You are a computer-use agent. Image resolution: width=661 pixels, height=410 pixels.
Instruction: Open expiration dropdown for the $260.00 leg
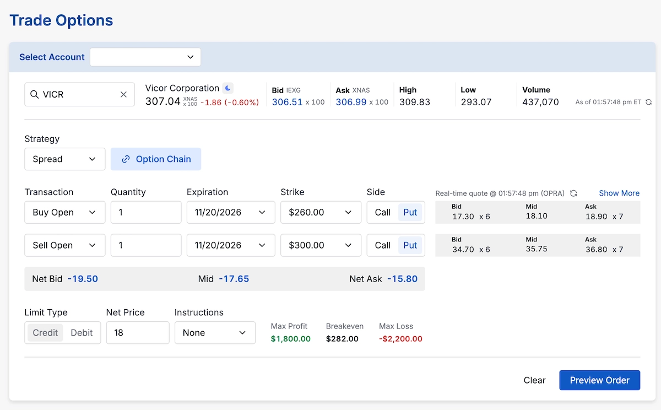tap(231, 212)
